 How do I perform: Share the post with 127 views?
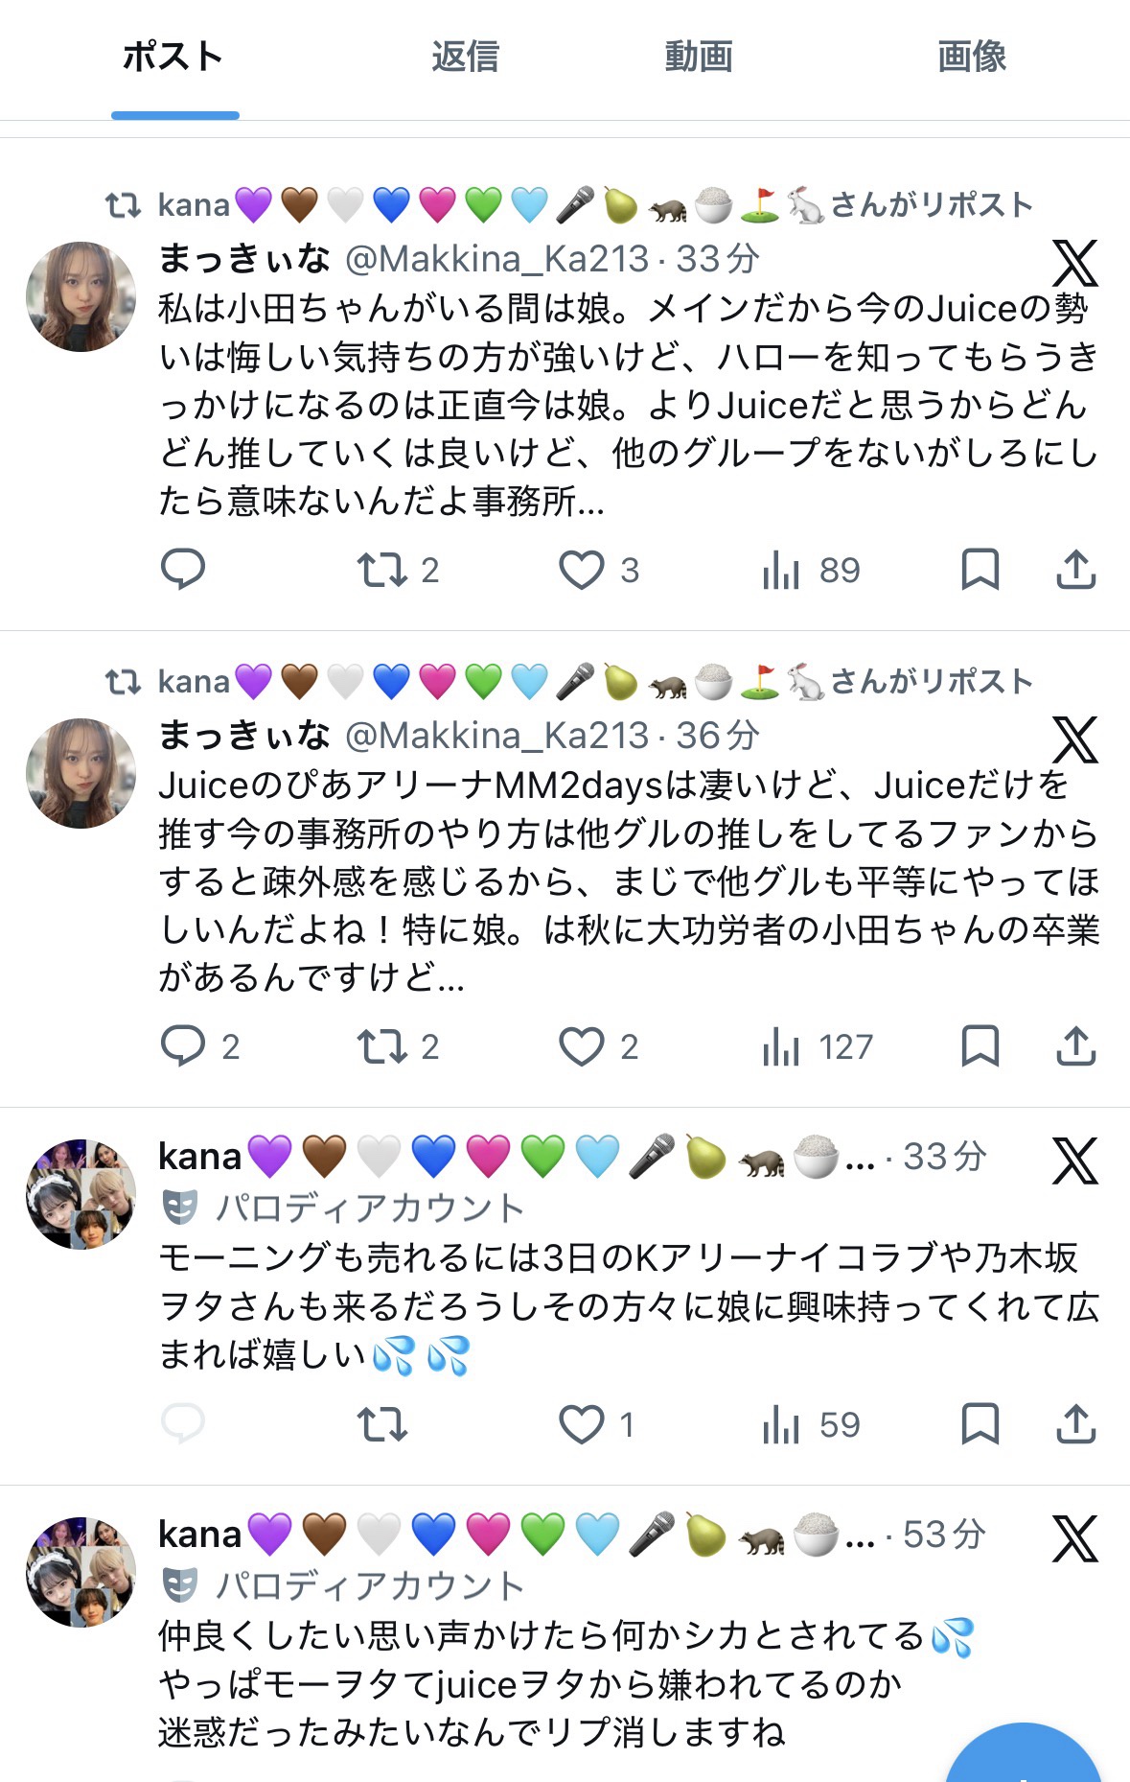pyautogui.click(x=1075, y=1046)
